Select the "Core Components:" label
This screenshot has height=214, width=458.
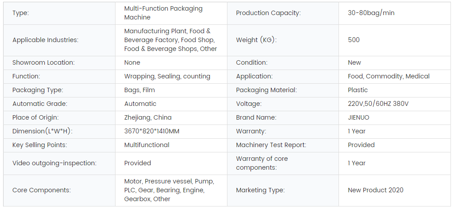[x=41, y=190]
